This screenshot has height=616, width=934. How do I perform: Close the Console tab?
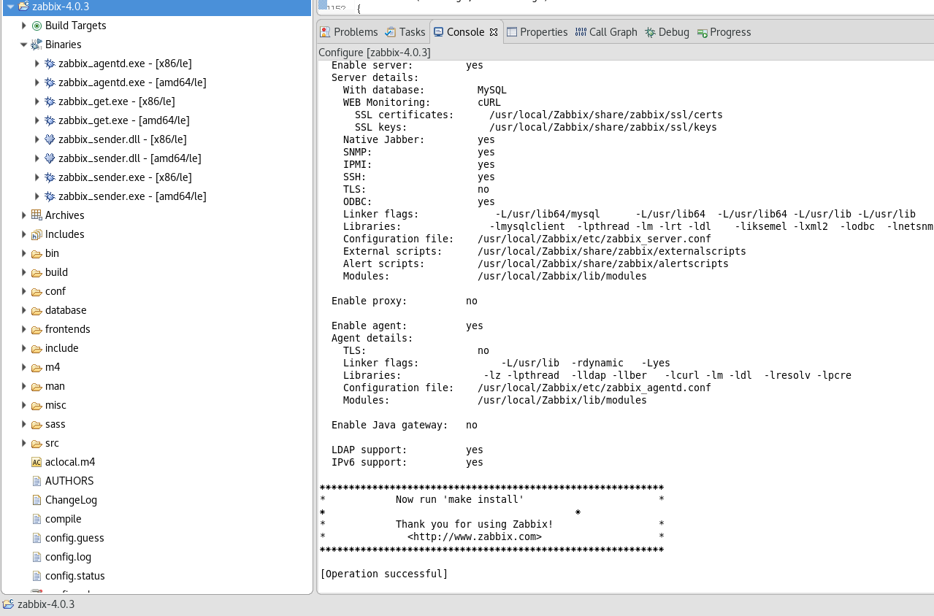[494, 32]
